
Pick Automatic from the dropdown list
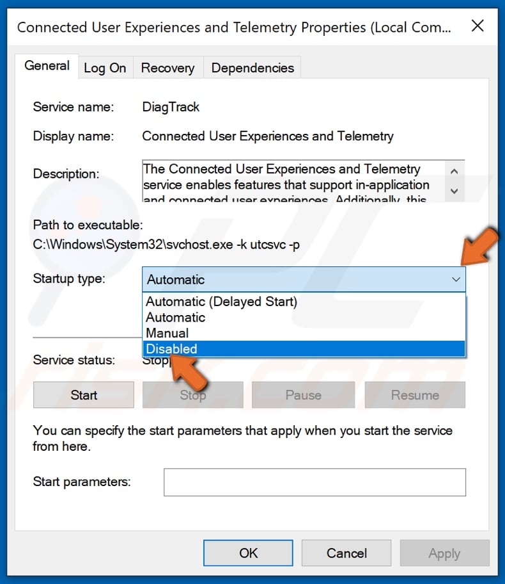[175, 318]
